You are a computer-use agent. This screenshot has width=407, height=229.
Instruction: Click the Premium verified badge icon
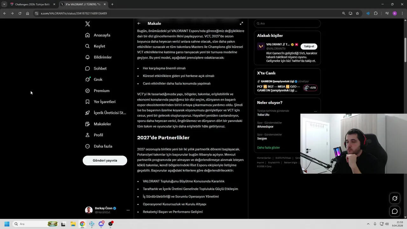[x=87, y=91]
